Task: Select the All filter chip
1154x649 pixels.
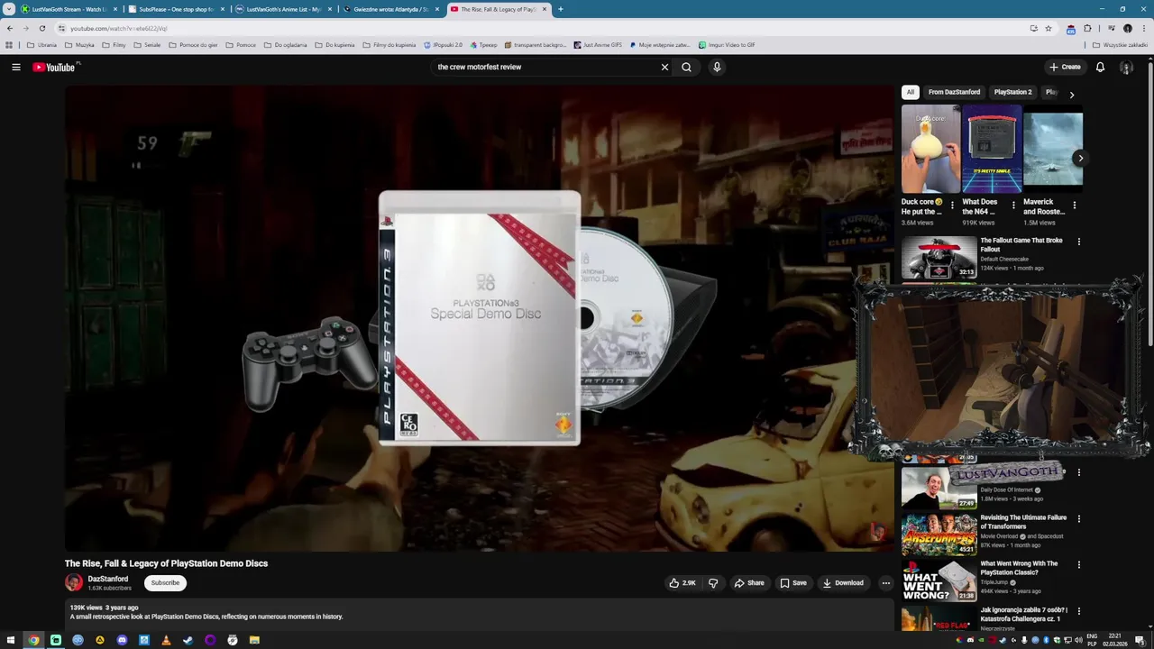Action: (911, 92)
